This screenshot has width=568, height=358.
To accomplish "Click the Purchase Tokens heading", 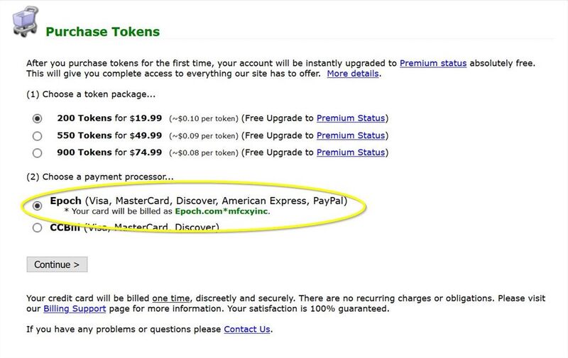I will click(102, 32).
